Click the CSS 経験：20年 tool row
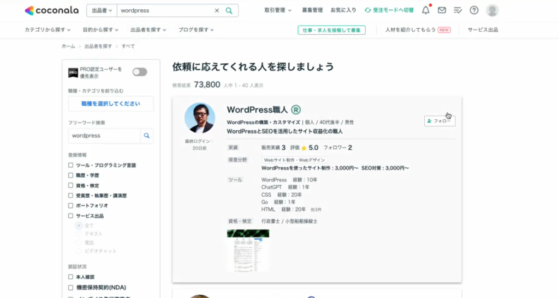The image size is (559, 298). pyautogui.click(x=282, y=195)
